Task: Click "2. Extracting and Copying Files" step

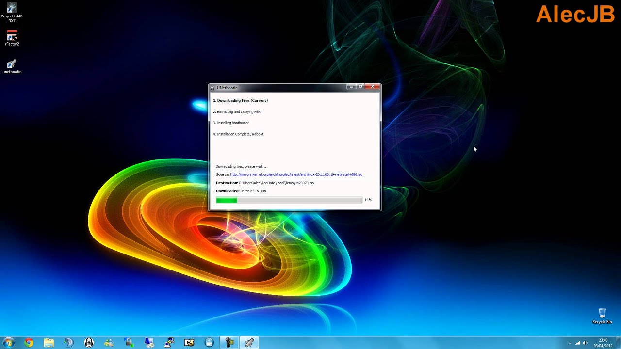Action: pyautogui.click(x=237, y=111)
